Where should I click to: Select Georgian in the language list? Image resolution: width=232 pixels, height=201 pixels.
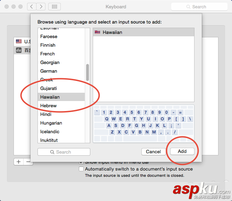pyautogui.click(x=61, y=62)
